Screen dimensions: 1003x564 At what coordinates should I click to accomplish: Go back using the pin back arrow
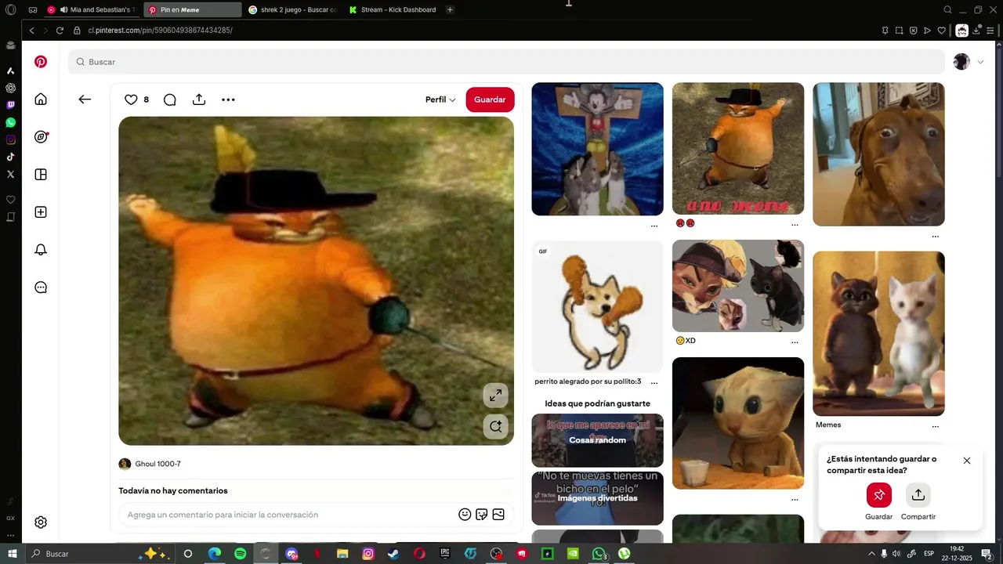(x=85, y=99)
